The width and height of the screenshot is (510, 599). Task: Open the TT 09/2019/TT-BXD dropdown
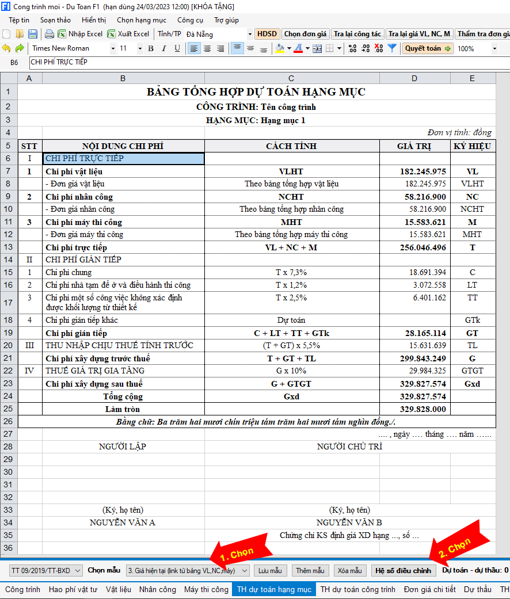tap(46, 570)
